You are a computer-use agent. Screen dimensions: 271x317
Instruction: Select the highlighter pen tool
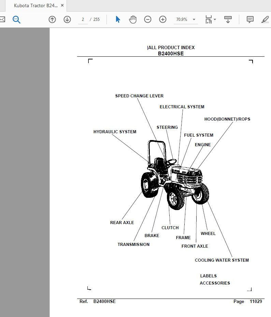[x=265, y=19]
